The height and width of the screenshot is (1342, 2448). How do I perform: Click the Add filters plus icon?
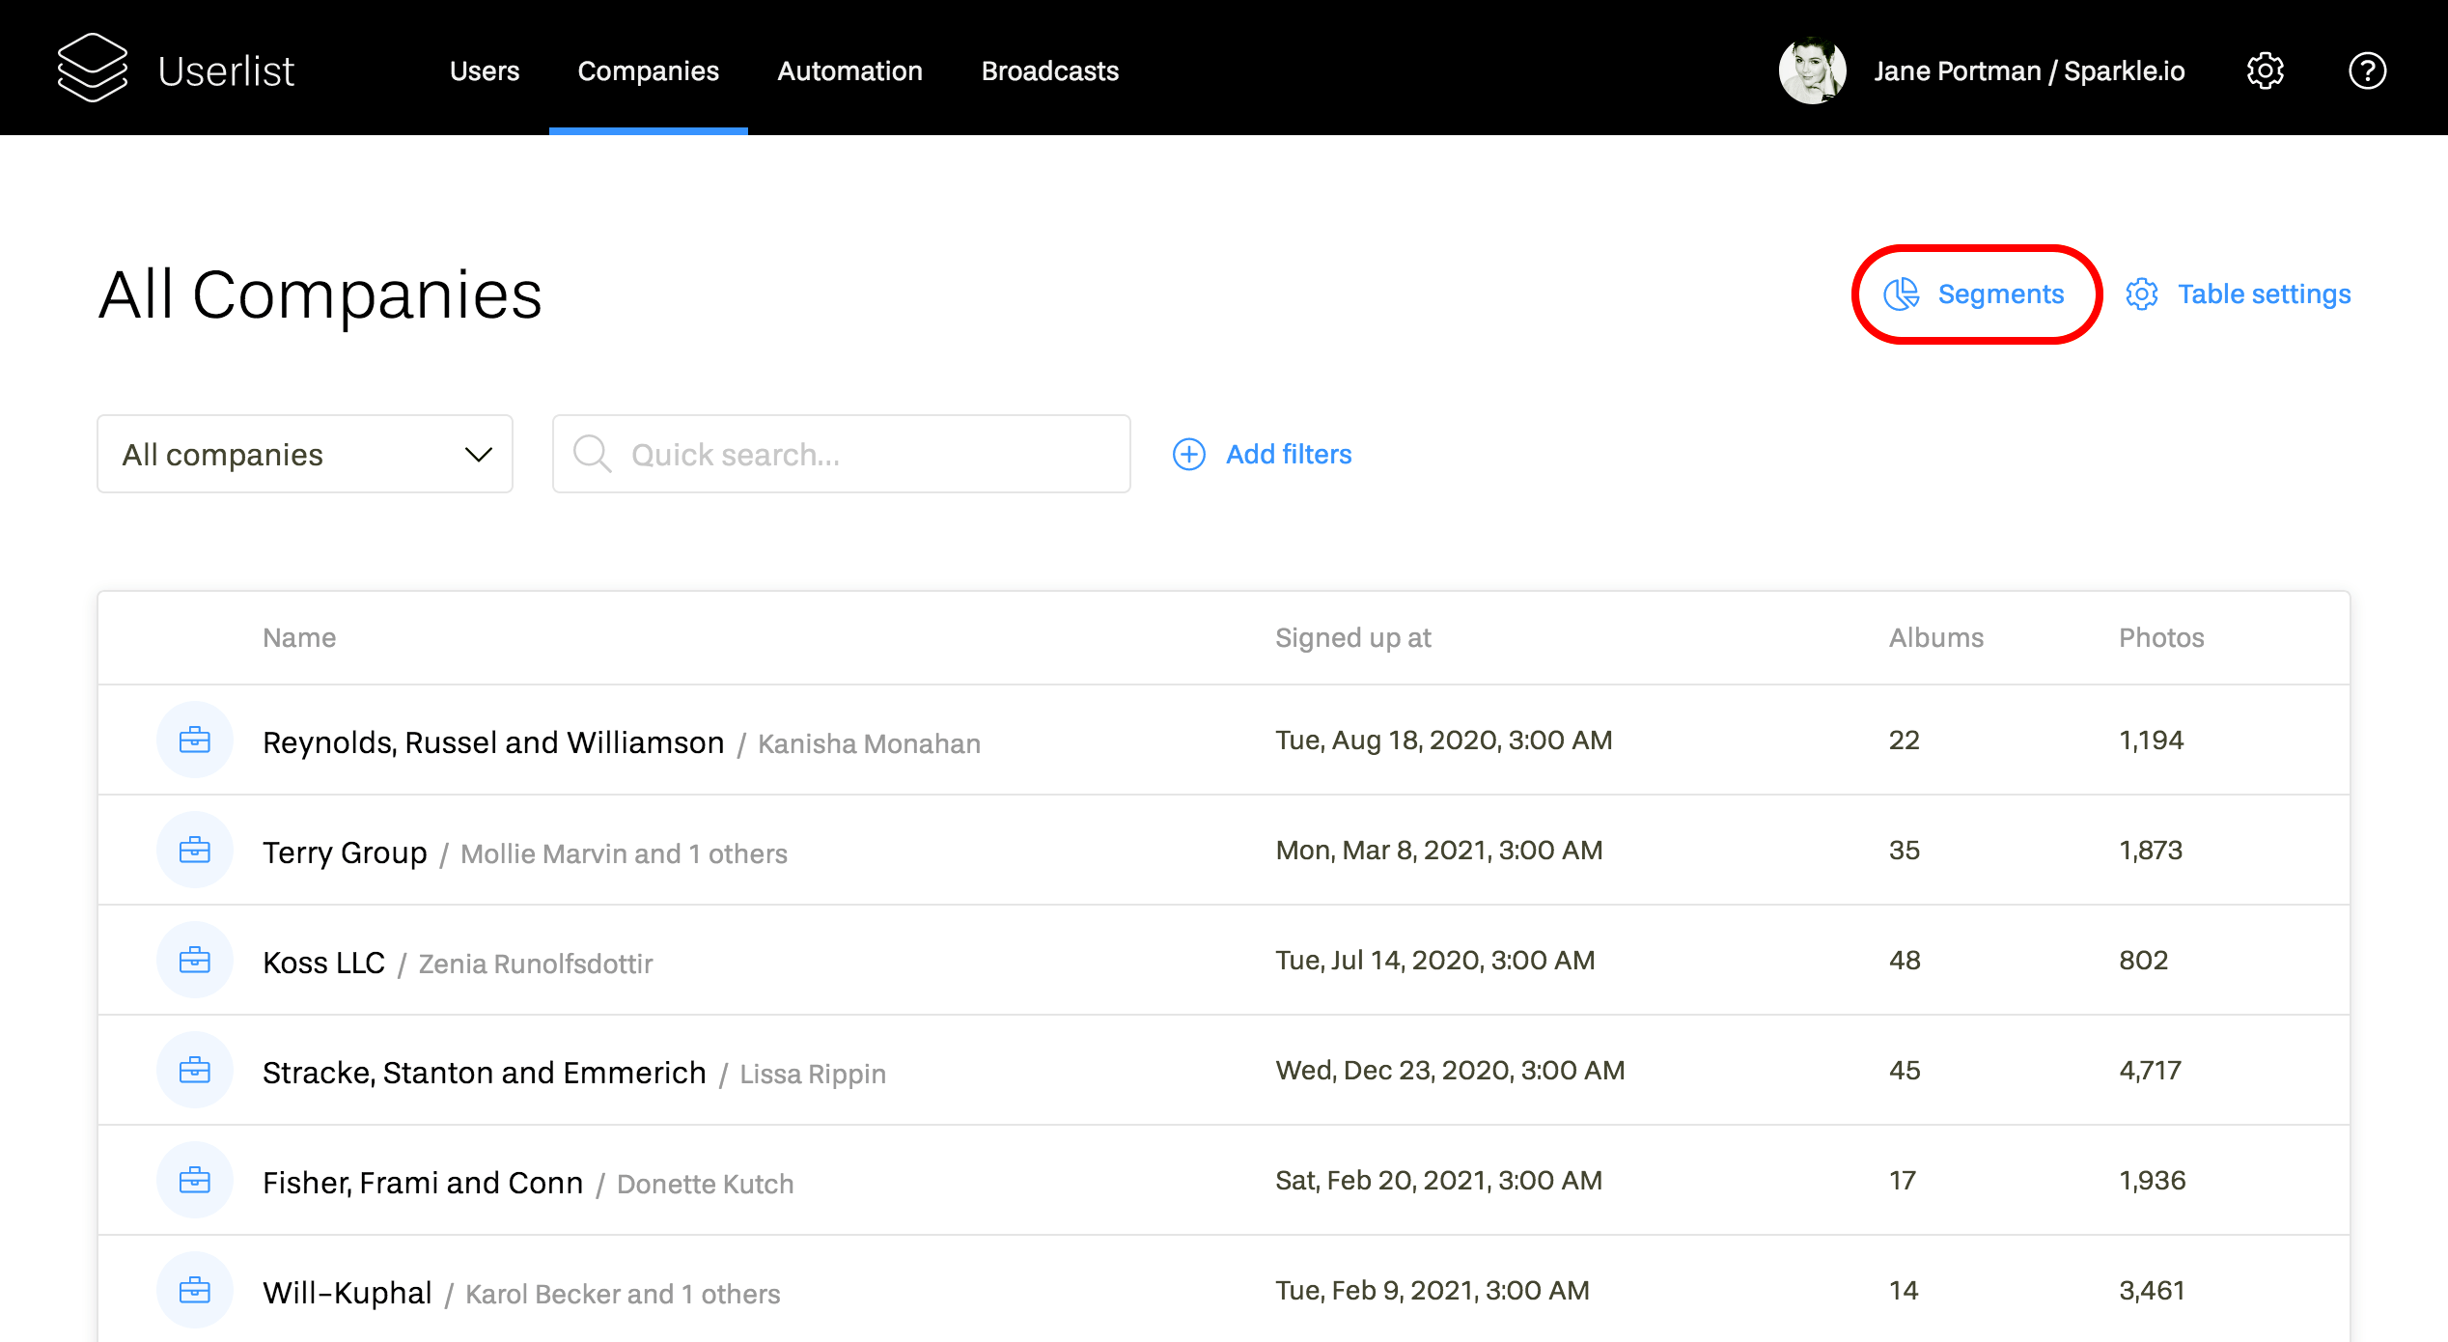click(x=1188, y=454)
